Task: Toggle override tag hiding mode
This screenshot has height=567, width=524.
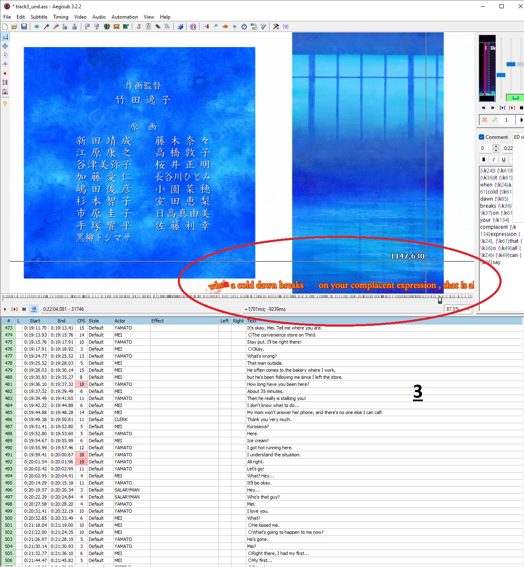Action: (x=286, y=27)
